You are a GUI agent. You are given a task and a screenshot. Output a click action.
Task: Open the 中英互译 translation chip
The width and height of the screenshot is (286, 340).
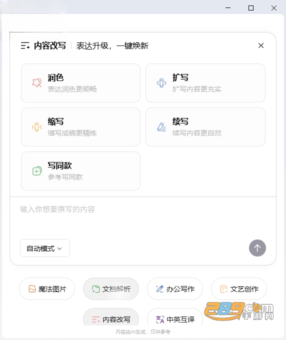pyautogui.click(x=175, y=318)
